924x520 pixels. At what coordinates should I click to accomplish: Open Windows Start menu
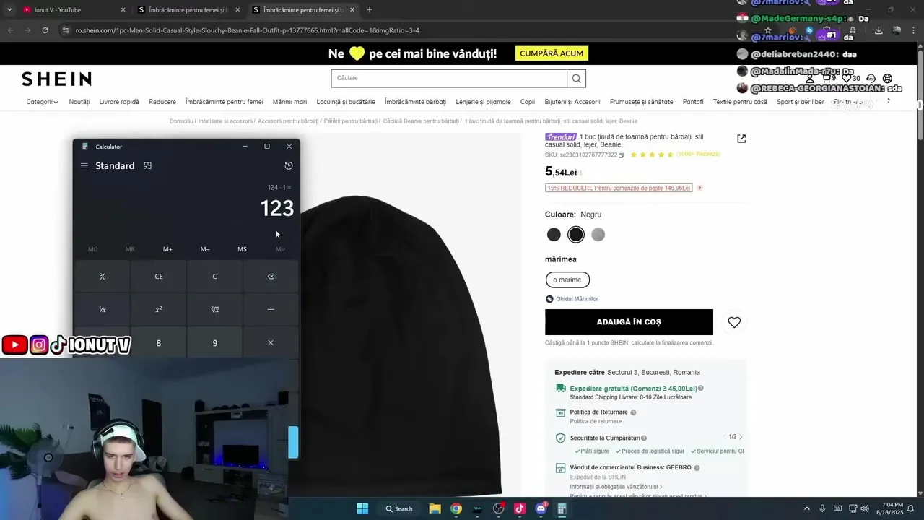(362, 508)
